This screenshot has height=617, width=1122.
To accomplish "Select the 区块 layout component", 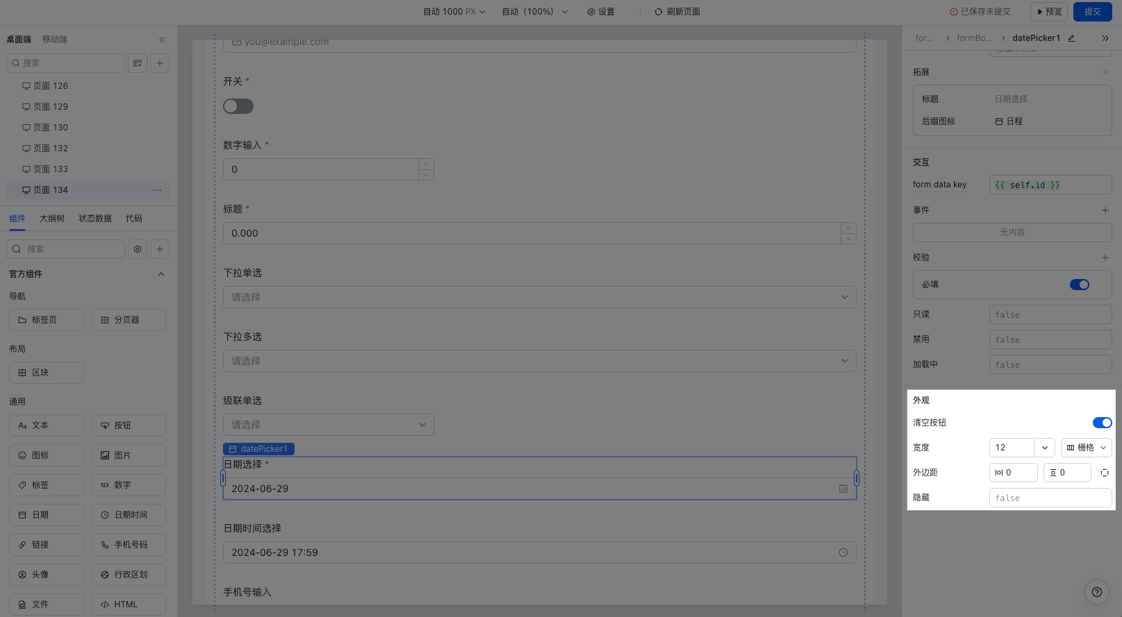I will 47,373.
